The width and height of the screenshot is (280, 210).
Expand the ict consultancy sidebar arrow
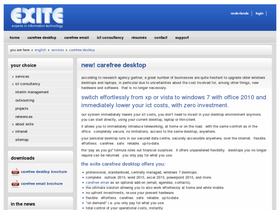(x=13, y=84)
